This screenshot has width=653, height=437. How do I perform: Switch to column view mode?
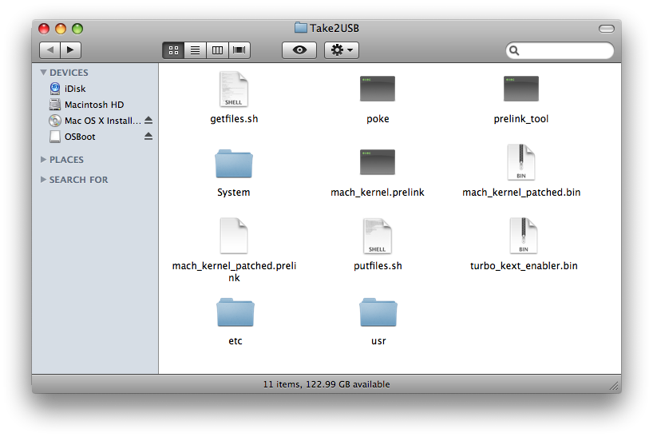click(x=217, y=50)
